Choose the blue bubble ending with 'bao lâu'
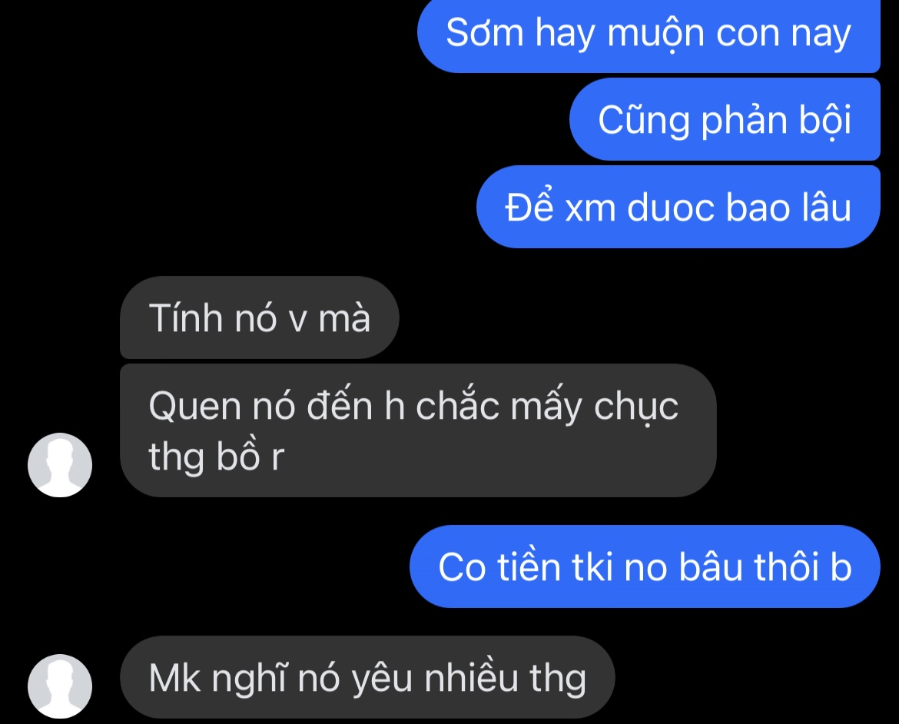The width and height of the screenshot is (899, 724). (678, 207)
